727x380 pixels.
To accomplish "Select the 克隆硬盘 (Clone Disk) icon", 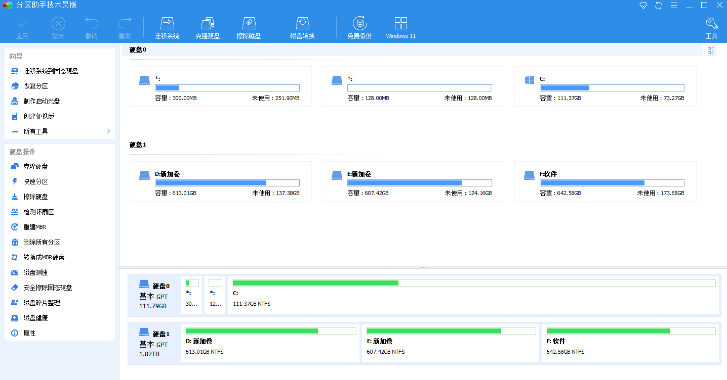I will pos(208,27).
